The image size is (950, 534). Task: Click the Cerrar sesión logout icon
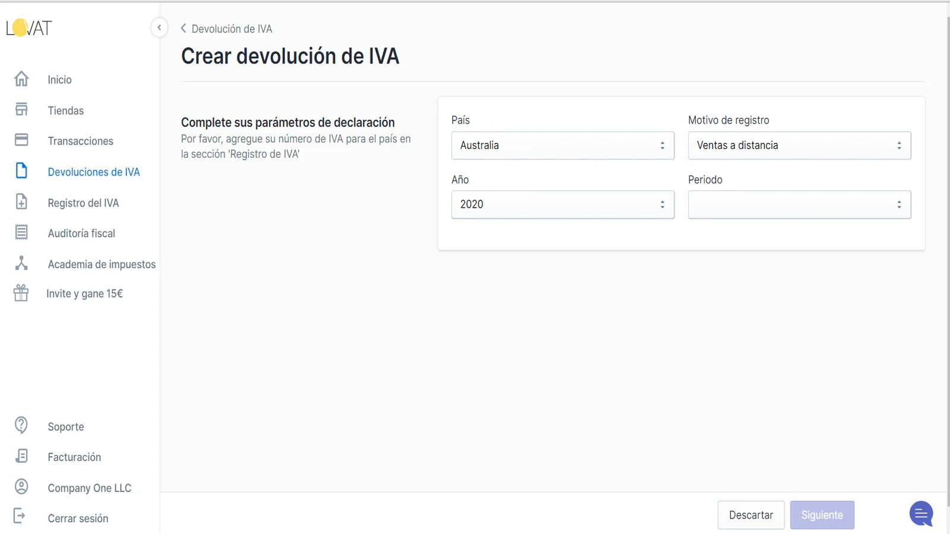pyautogui.click(x=20, y=516)
